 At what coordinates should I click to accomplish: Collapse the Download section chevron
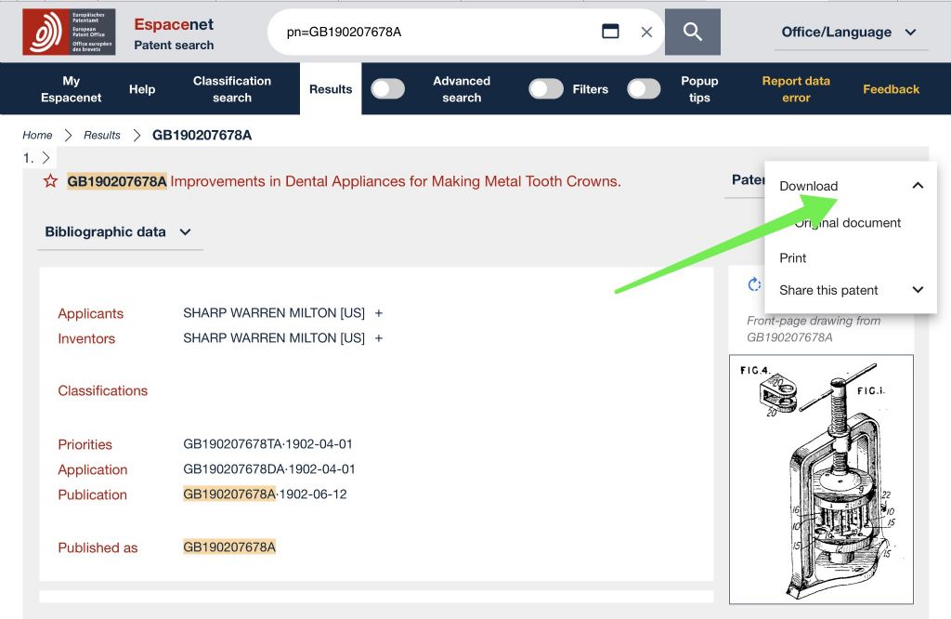click(918, 186)
